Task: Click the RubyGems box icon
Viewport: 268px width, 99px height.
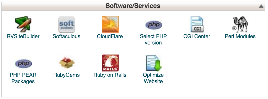Action: (66, 63)
